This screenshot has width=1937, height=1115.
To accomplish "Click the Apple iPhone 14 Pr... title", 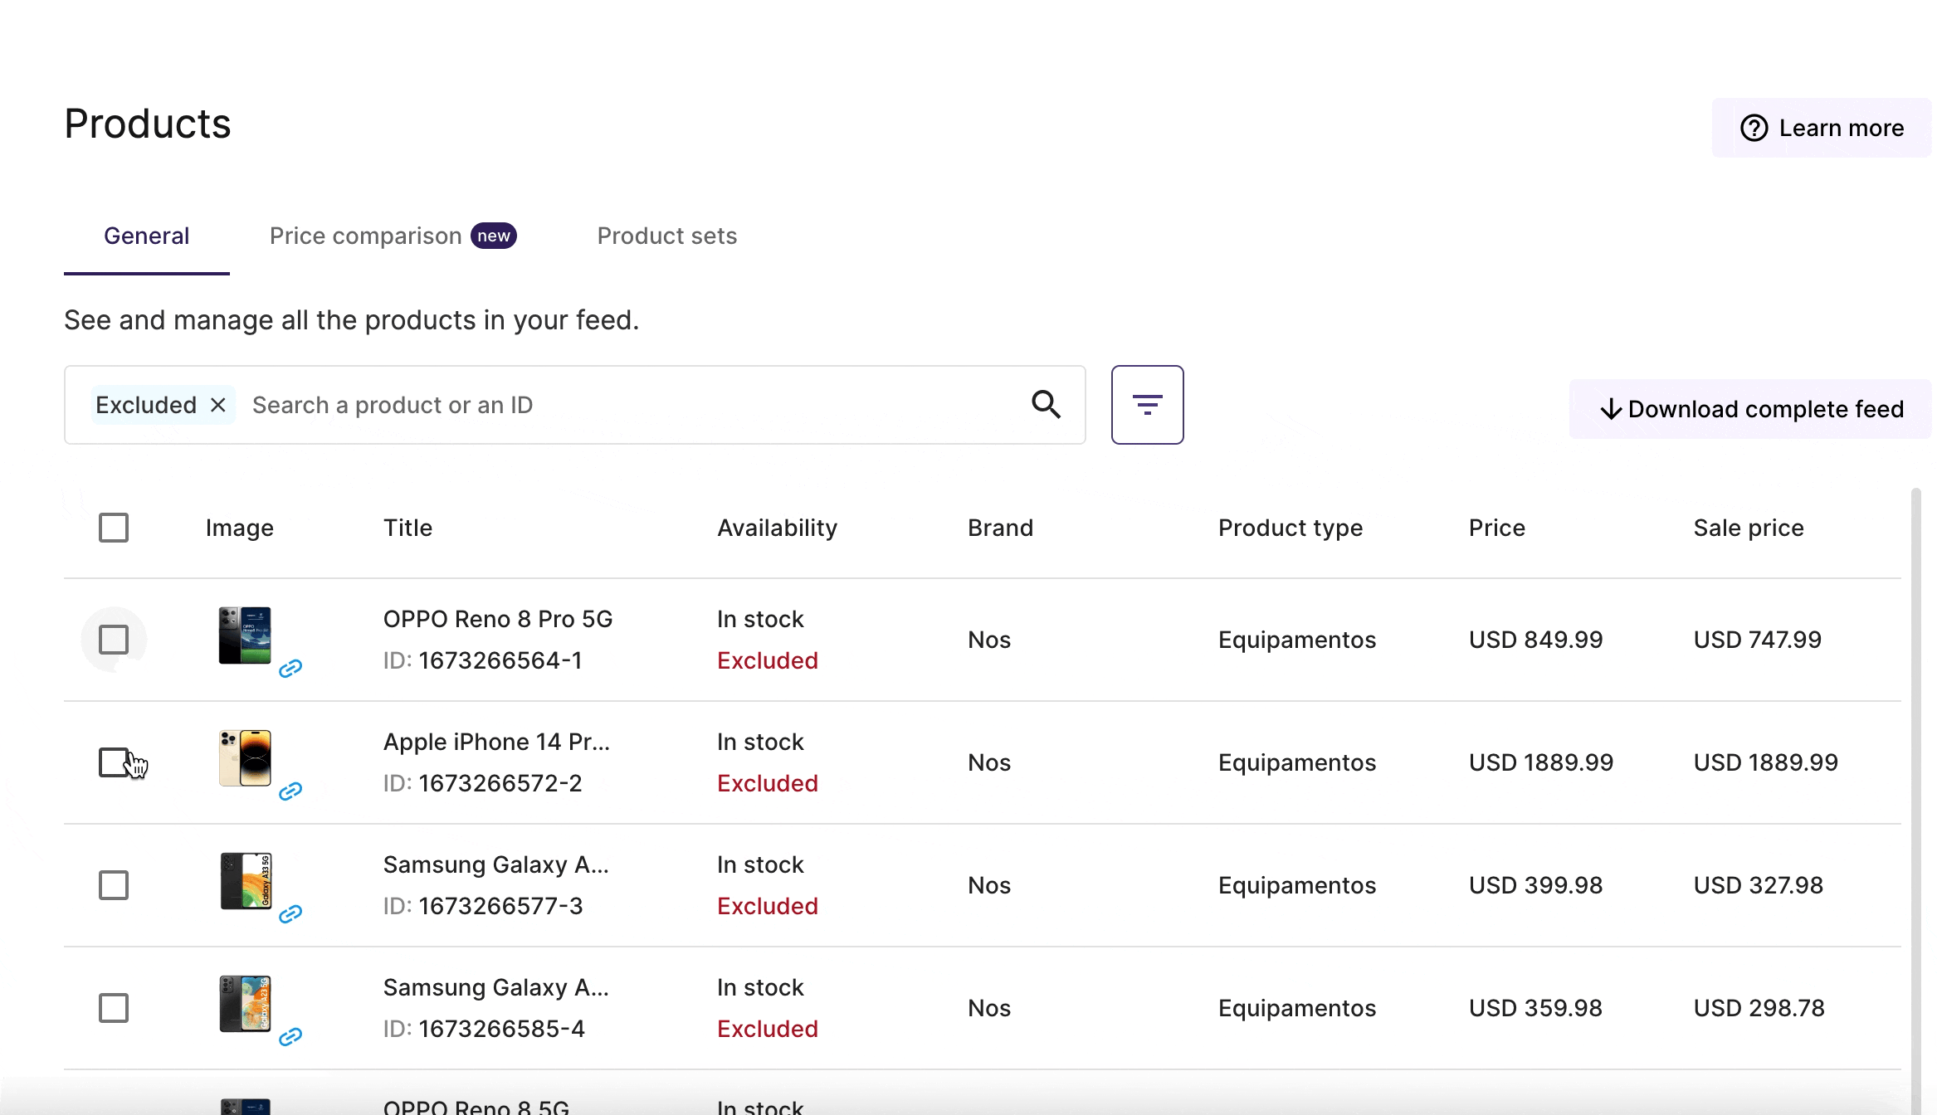I will (496, 742).
